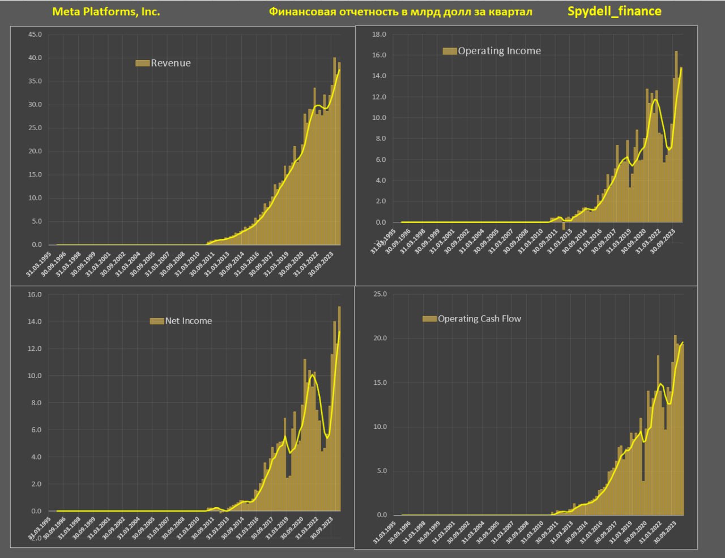Screen dimensions: 725x558
Task: Click the Operating Cash Flow legend swatch
Action: pyautogui.click(x=429, y=319)
